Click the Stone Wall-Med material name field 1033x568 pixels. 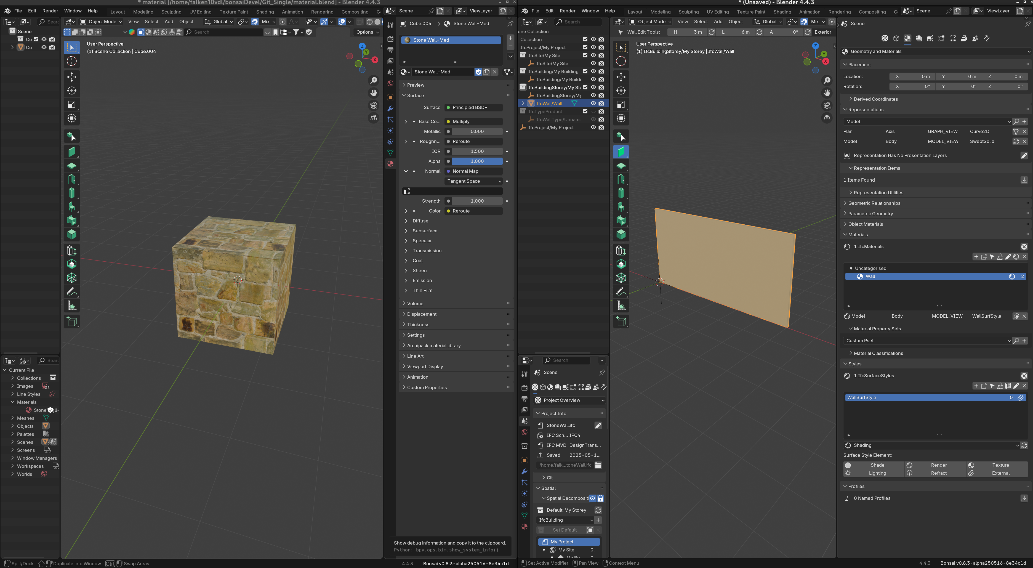[443, 72]
